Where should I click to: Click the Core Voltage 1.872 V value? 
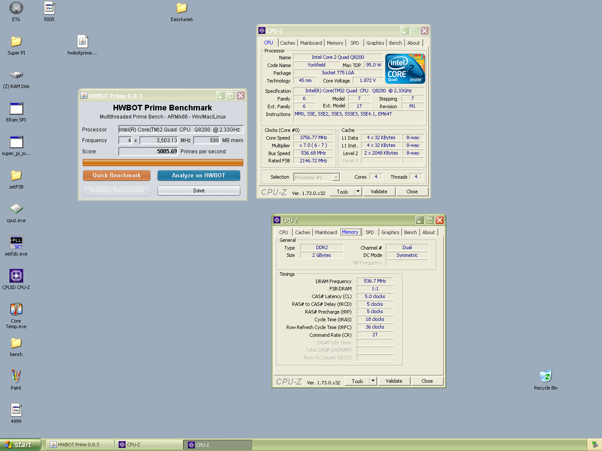[x=368, y=80]
